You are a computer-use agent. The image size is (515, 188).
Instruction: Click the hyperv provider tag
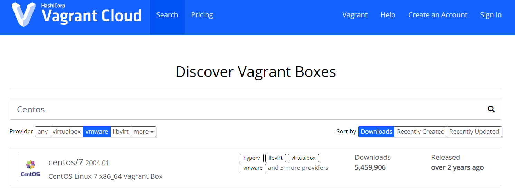point(251,158)
